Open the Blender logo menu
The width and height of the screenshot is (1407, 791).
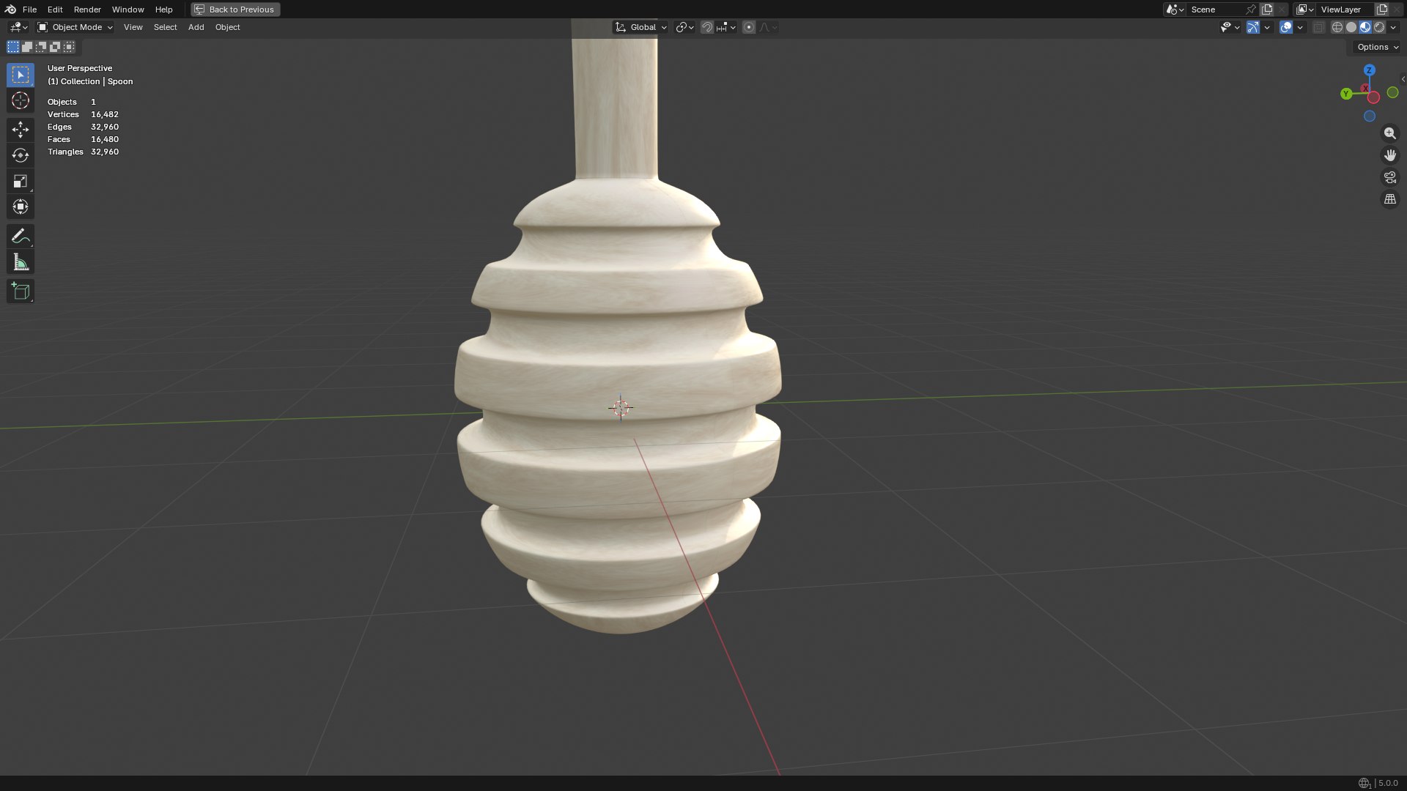(x=10, y=10)
